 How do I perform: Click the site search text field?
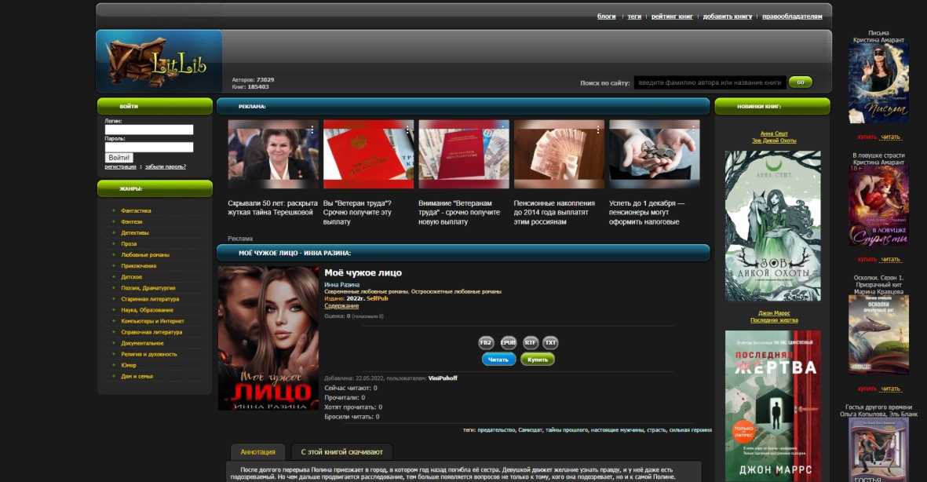tap(709, 82)
